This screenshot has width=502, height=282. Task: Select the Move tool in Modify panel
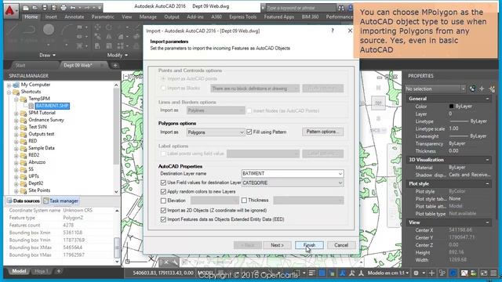[x=97, y=27]
